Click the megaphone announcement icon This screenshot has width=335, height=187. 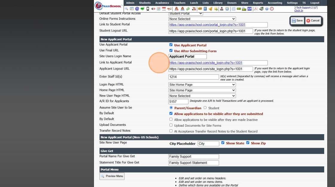point(169,9)
